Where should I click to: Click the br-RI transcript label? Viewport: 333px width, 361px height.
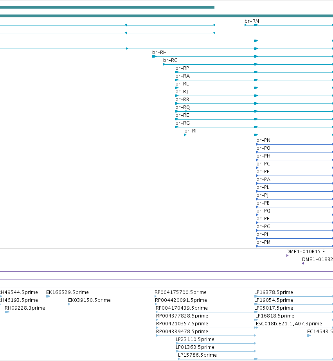click(190, 131)
